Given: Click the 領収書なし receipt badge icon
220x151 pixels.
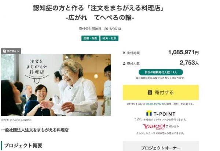Looking at the screenshot, I should tap(4, 51).
